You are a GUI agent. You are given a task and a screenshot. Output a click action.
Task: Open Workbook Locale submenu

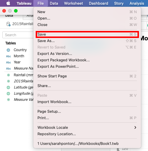pyautogui.click(x=87, y=128)
